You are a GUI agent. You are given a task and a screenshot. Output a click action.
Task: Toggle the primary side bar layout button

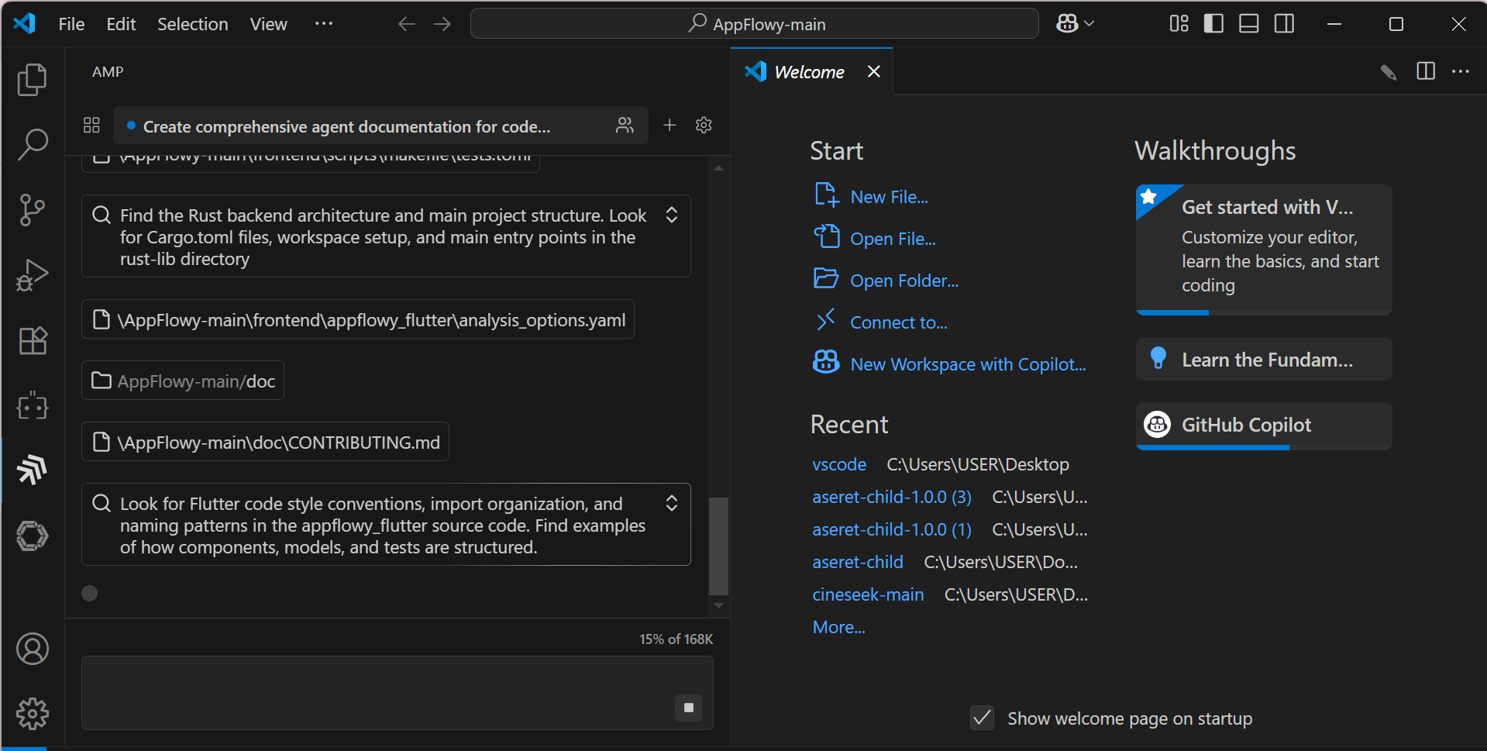coord(1213,24)
